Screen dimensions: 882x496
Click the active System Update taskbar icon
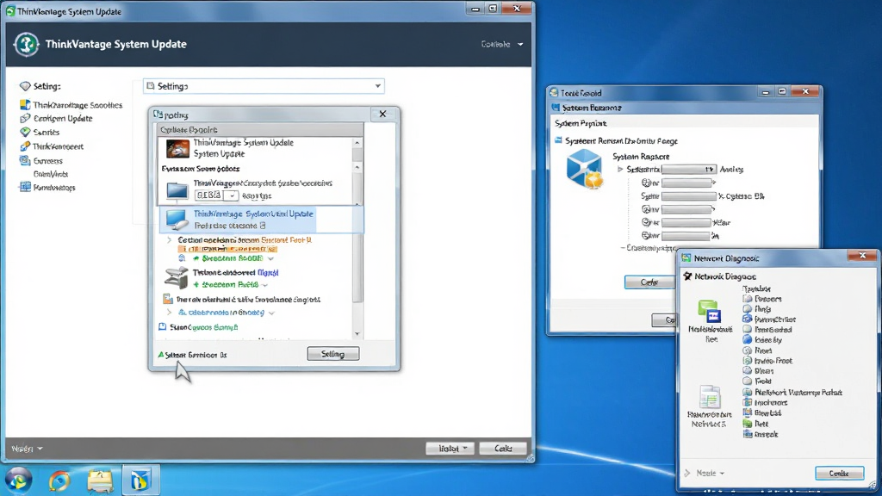(x=140, y=480)
